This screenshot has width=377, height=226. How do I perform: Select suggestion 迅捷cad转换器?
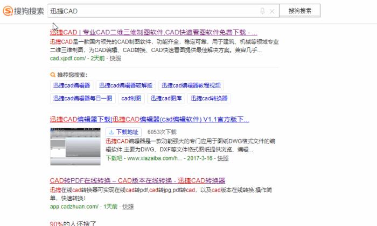pyautogui.click(x=208, y=98)
